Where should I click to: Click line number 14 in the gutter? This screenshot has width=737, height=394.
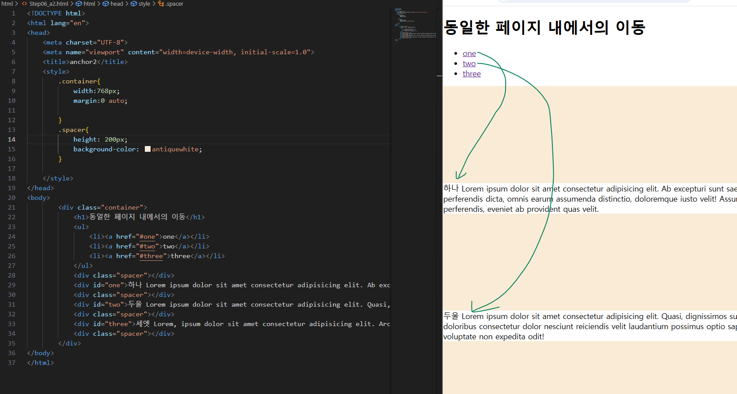[11, 139]
